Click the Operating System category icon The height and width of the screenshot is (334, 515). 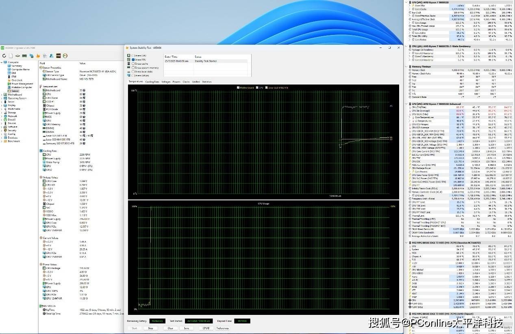point(5,98)
